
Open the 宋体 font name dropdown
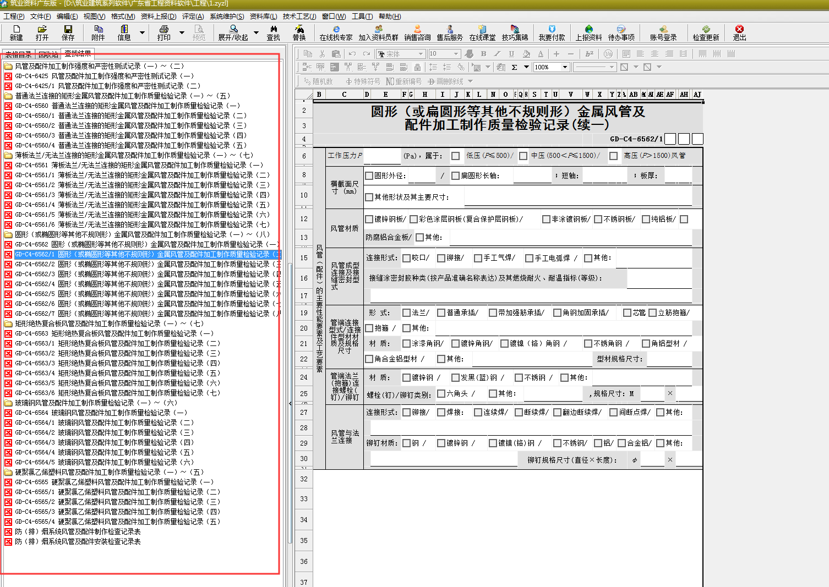coord(421,54)
